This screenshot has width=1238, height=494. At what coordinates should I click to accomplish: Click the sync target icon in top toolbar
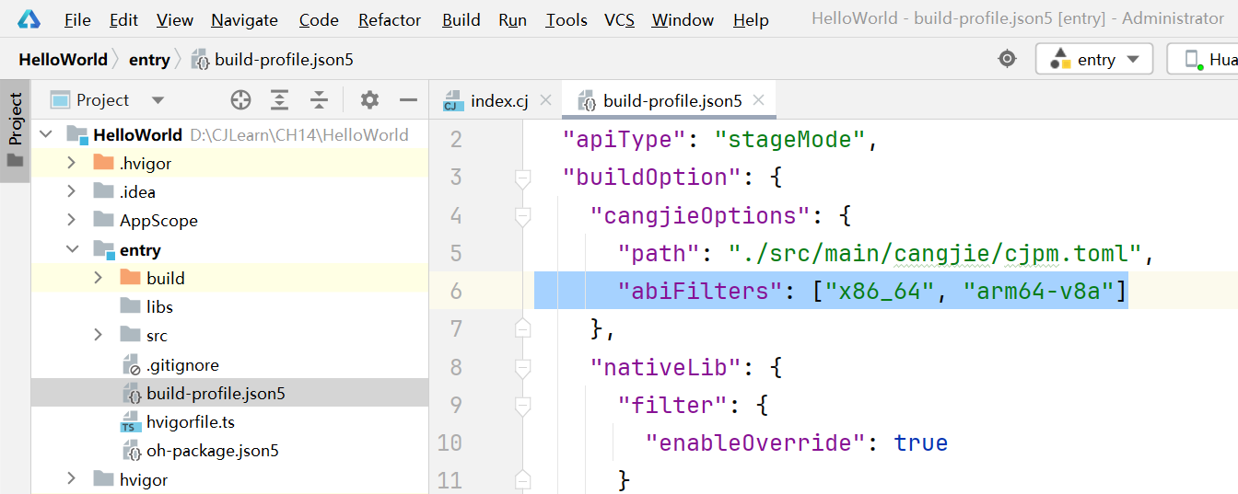(x=1008, y=59)
